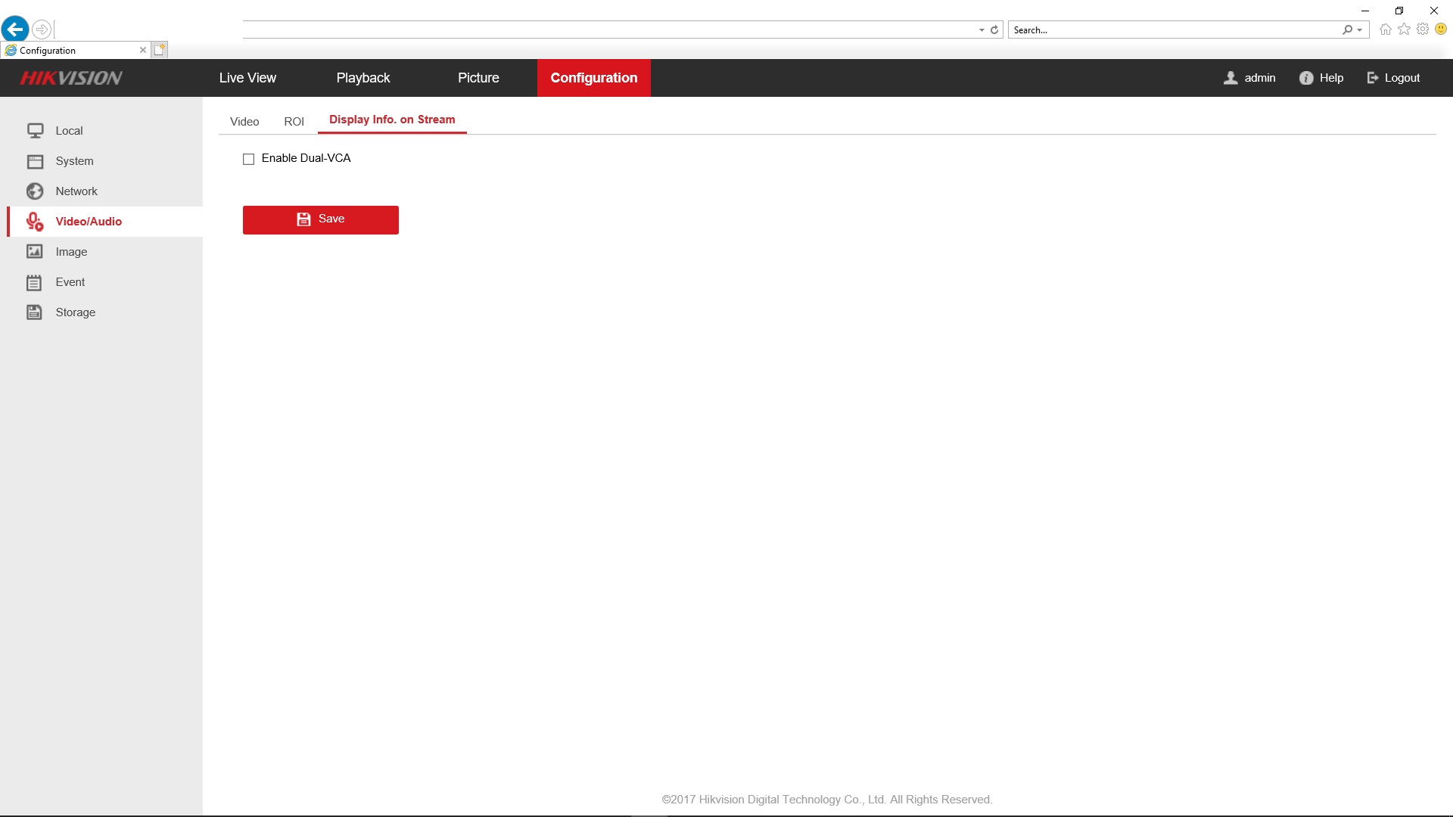Click the Logout icon in header
This screenshot has width=1453, height=817.
pos(1373,78)
